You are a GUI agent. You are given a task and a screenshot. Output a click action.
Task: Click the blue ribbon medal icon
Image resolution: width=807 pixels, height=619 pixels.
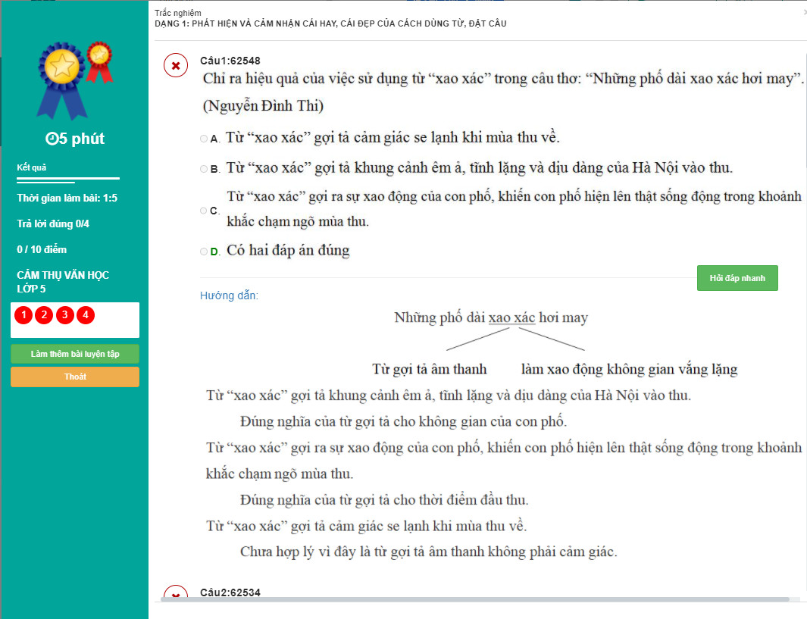click(x=62, y=80)
